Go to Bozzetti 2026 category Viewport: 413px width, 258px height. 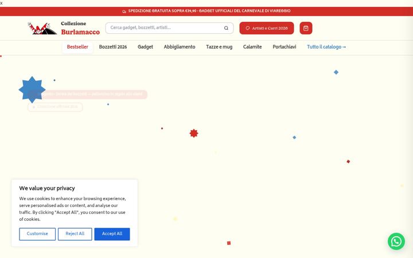113,47
